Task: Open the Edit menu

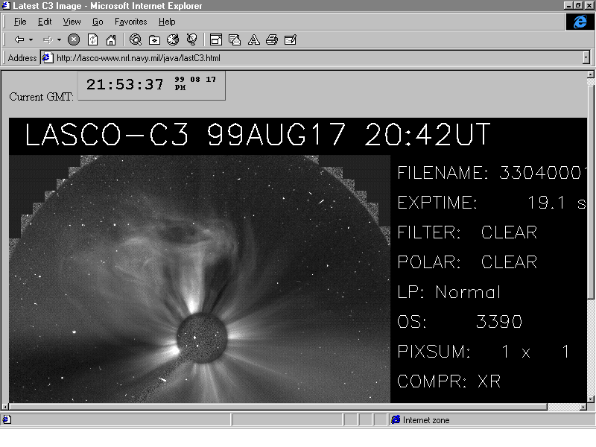Action: pyautogui.click(x=45, y=22)
